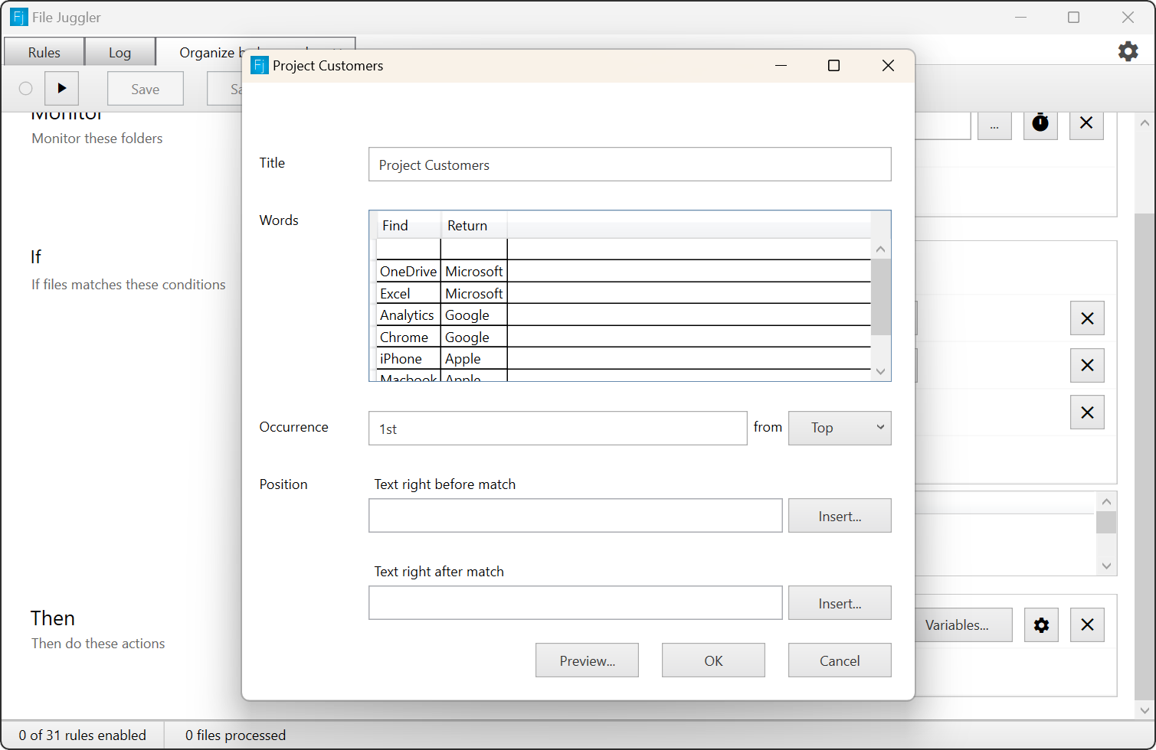
Task: Click Insert... for text right before match
Action: (840, 516)
